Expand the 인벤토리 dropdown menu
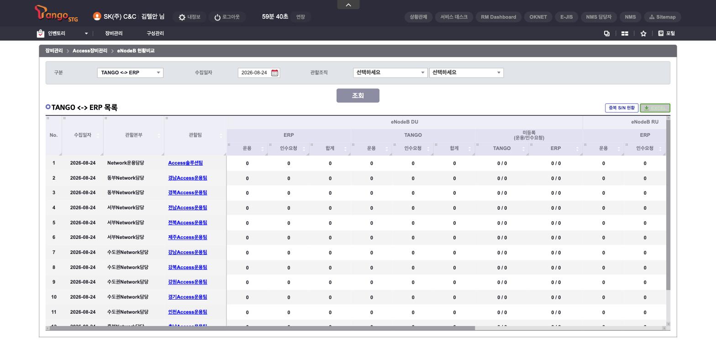Screen dimensions: 716x352 coord(86,33)
